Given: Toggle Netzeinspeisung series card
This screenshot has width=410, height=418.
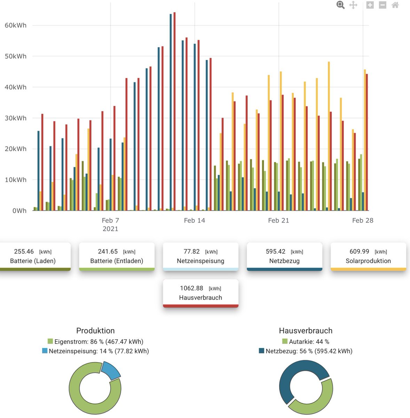Looking at the screenshot, I should click(200, 256).
